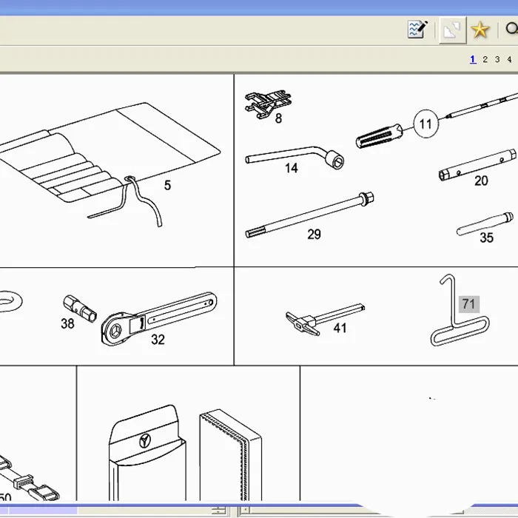Screen dimensions: 518x518
Task: Select part callout number 5
Action: point(167,185)
